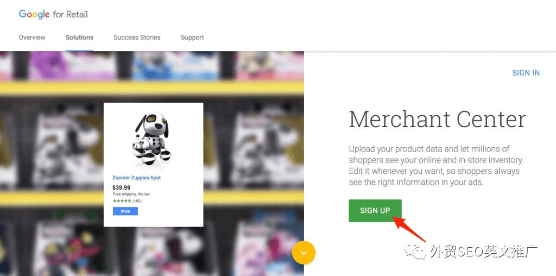Select the Solutions tab

(79, 37)
